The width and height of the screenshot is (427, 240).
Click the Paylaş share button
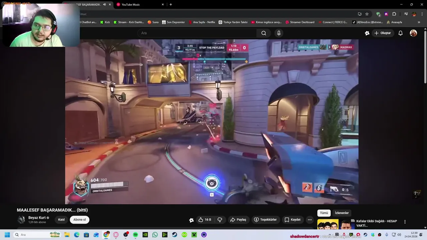tap(238, 220)
